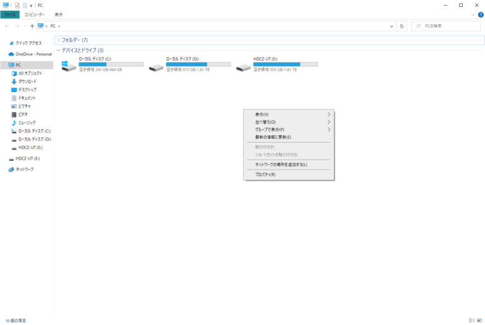Click the blue help question mark icon
The image size is (485, 325).
481,14
